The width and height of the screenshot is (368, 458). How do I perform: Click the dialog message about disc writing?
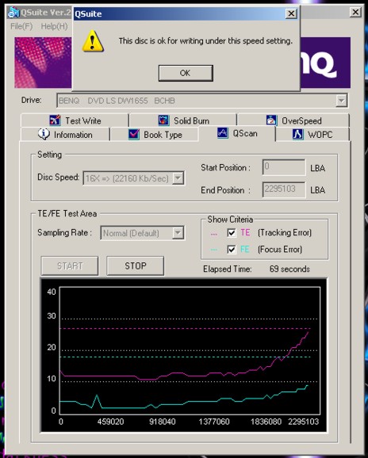tap(205, 40)
